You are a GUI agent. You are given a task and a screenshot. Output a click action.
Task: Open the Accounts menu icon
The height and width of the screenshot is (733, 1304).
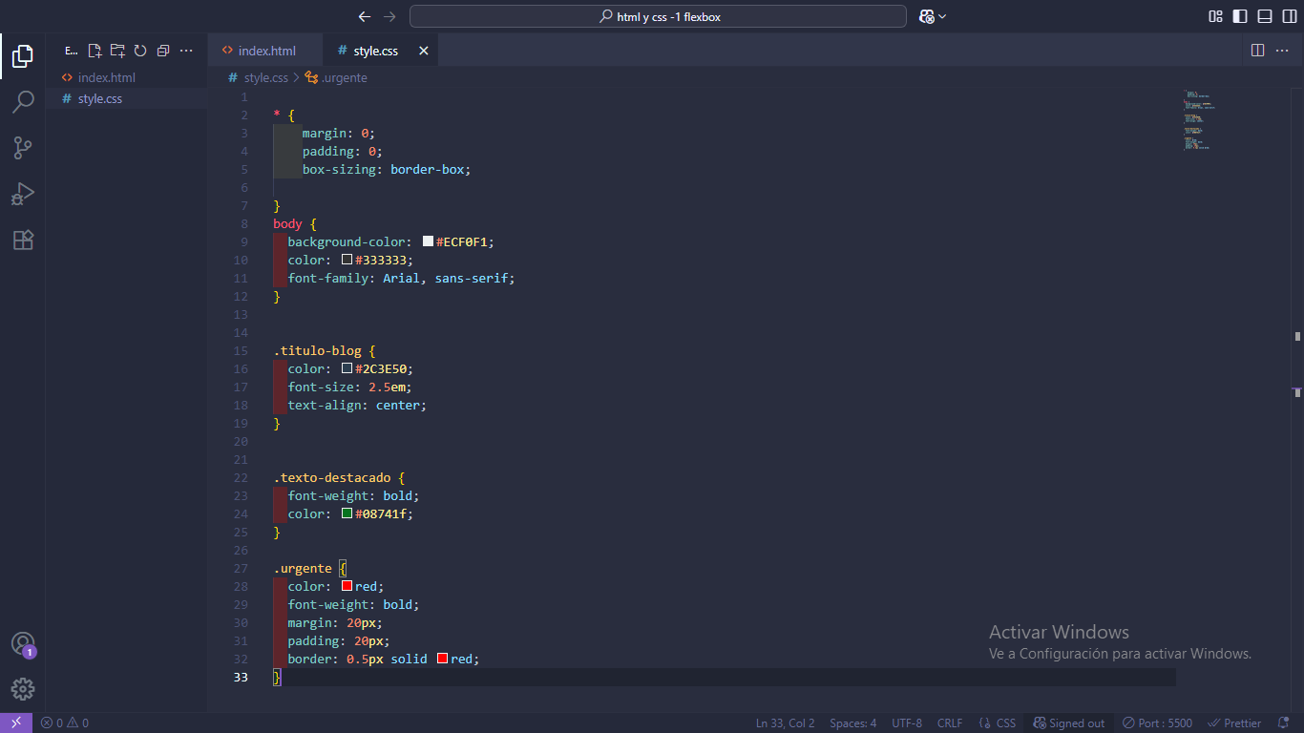pyautogui.click(x=23, y=644)
